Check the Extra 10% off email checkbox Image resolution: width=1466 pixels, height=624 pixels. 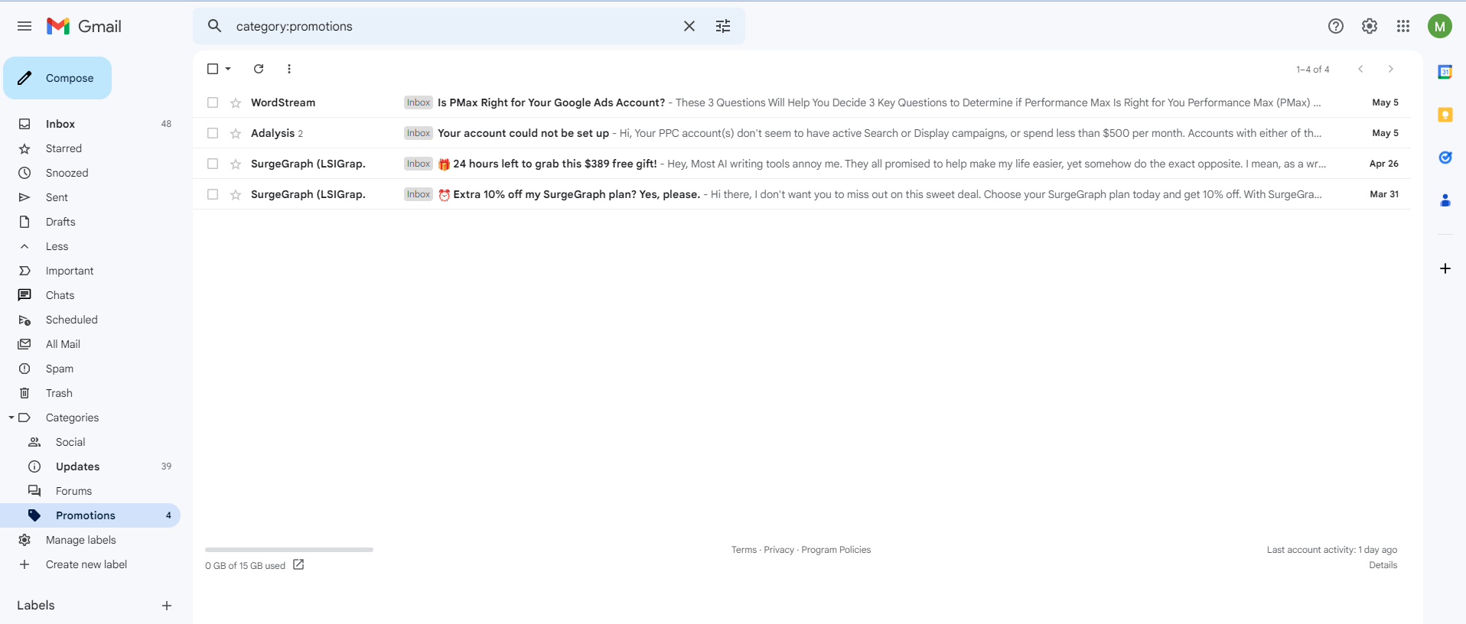click(213, 194)
